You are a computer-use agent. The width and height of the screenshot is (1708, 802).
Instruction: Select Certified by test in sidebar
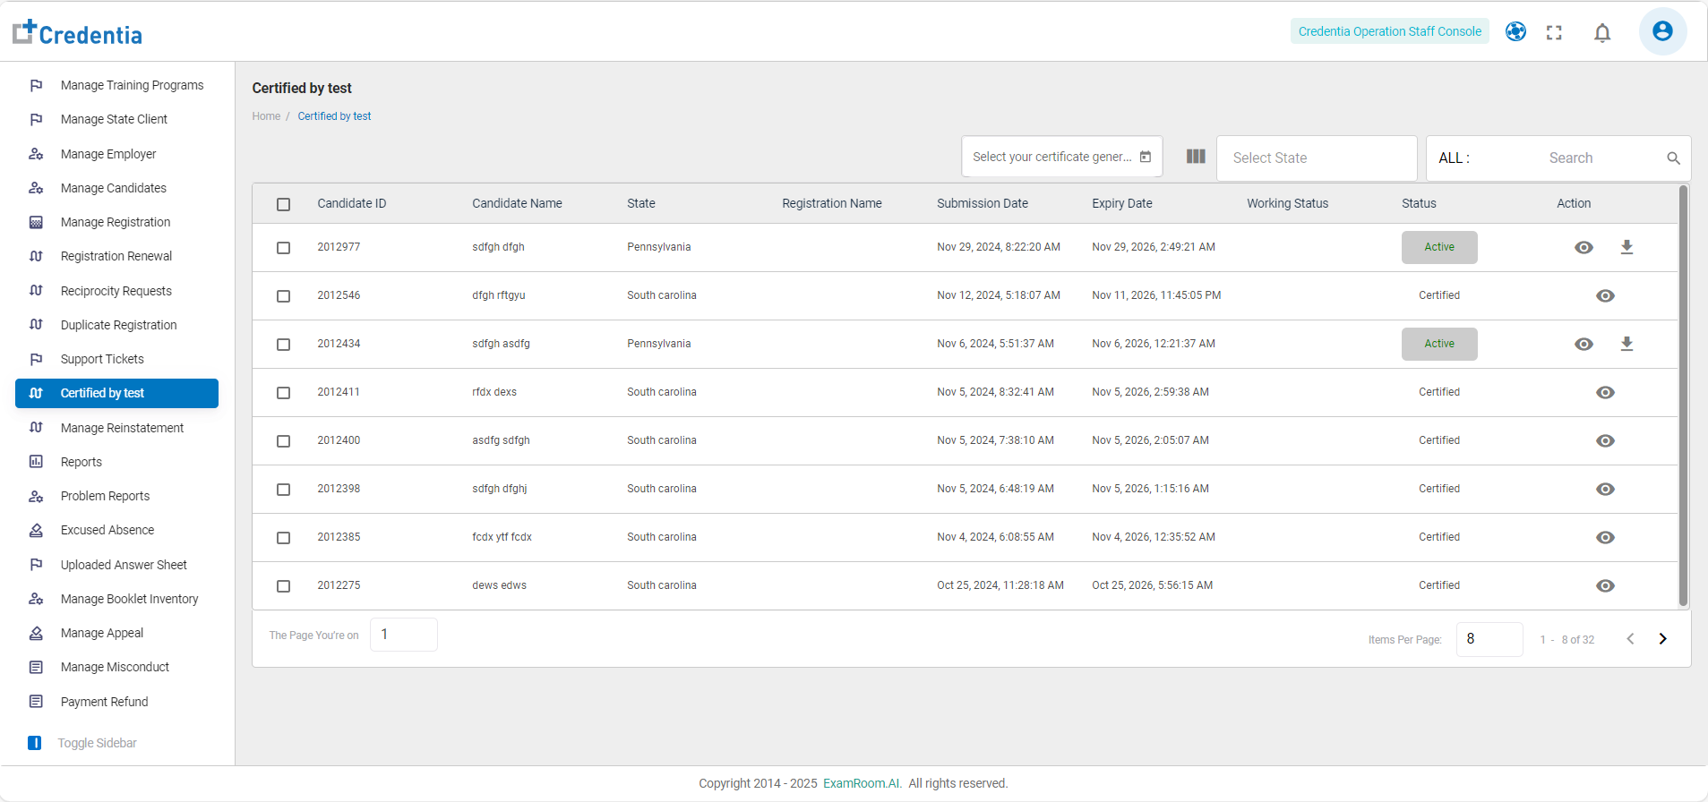click(116, 393)
